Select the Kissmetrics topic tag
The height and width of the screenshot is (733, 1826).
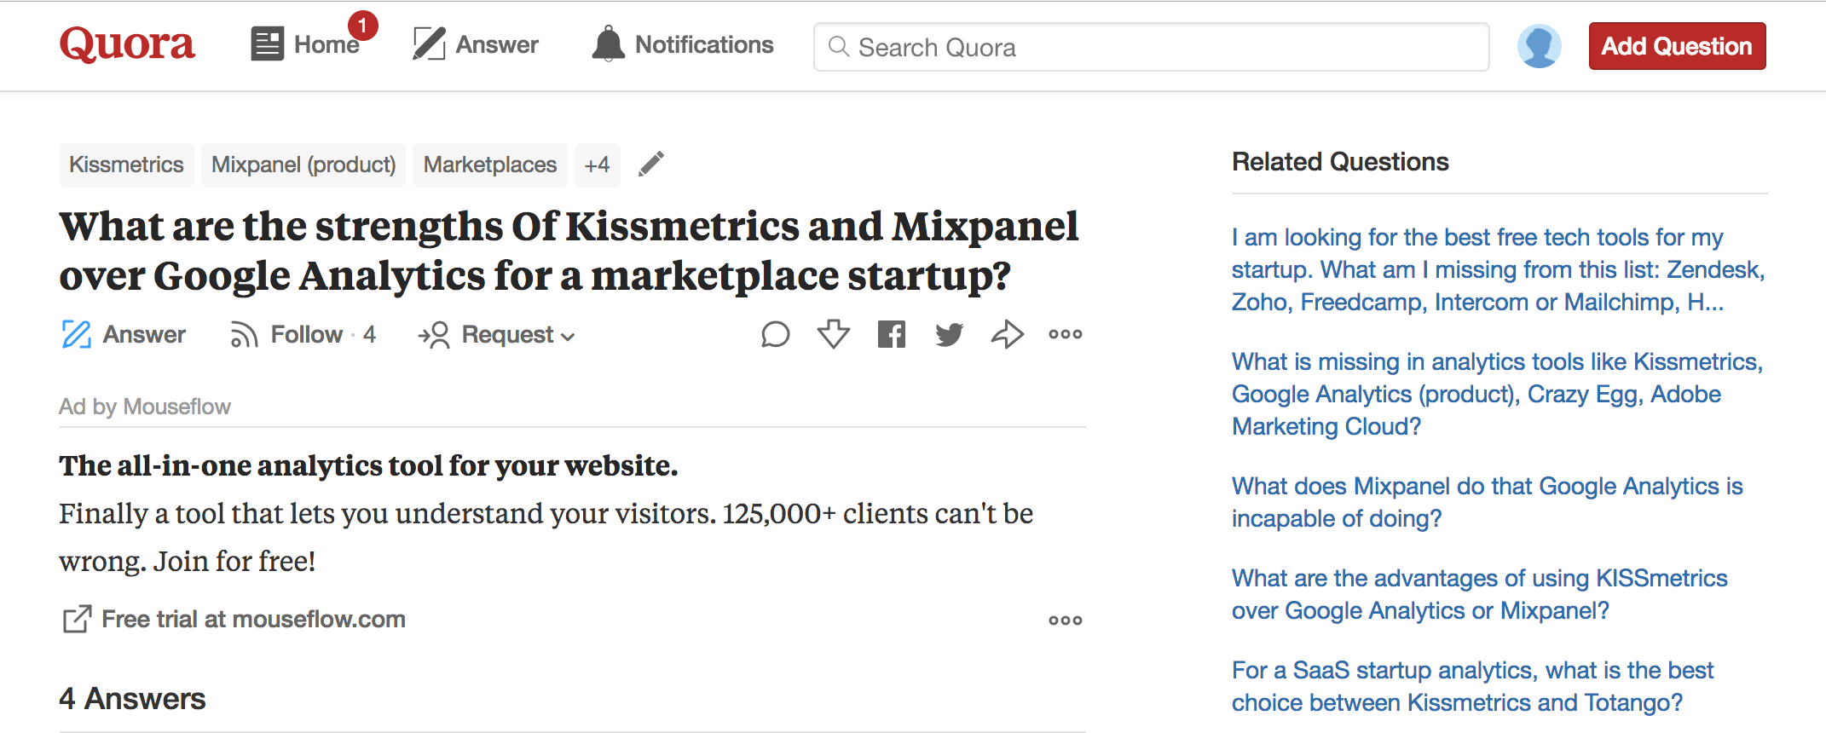126,164
